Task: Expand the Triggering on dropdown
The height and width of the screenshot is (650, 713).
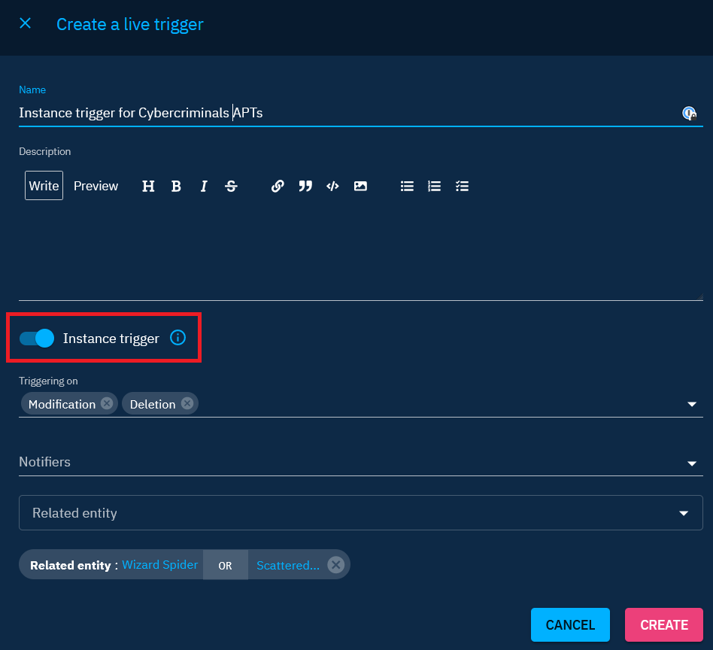Action: point(692,405)
